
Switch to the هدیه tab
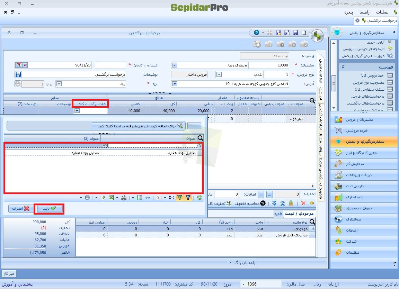click(x=278, y=214)
